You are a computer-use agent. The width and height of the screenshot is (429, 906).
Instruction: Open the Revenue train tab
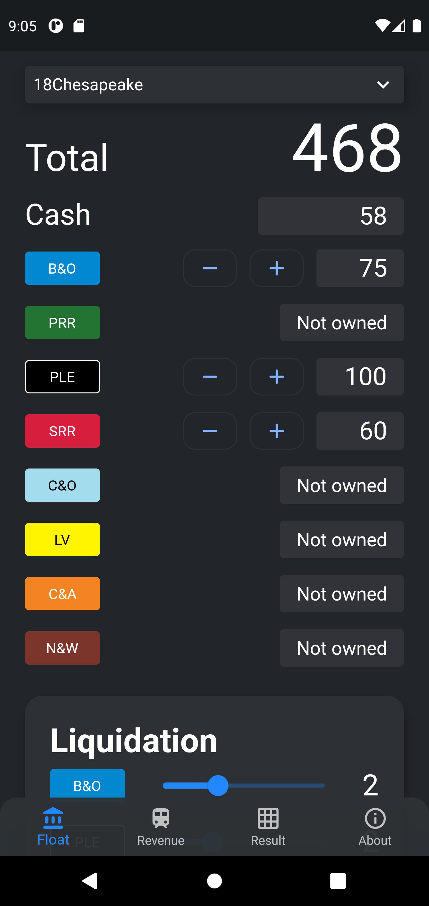[x=161, y=827]
